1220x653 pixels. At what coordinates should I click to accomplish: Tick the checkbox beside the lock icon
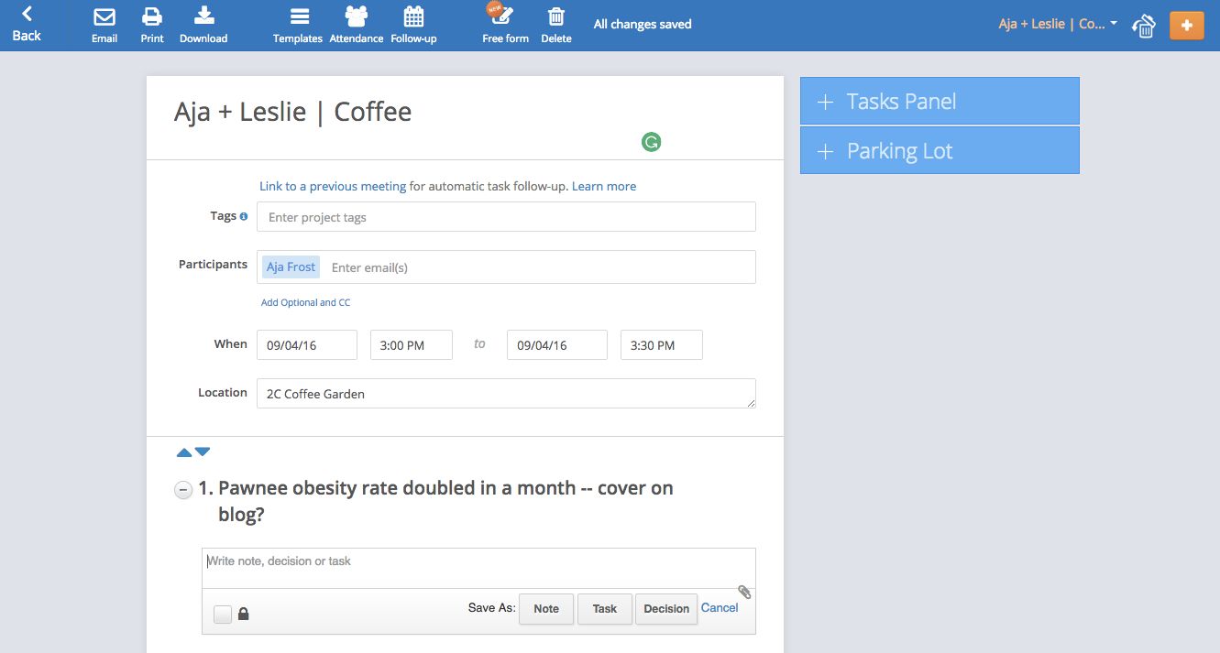click(x=222, y=615)
